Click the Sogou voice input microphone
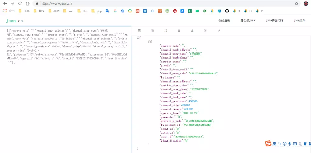 pyautogui.click(x=290, y=144)
